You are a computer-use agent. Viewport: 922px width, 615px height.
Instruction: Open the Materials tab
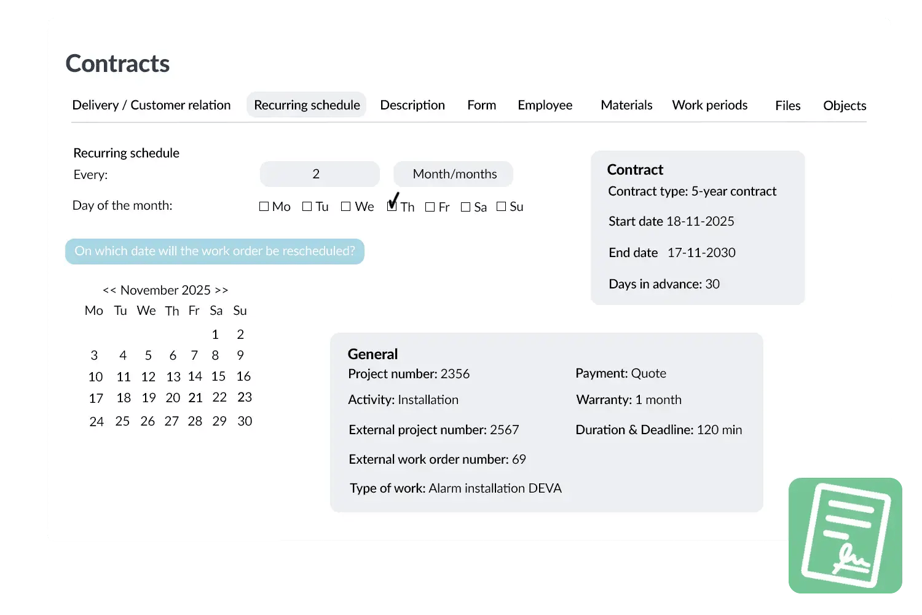[626, 105]
